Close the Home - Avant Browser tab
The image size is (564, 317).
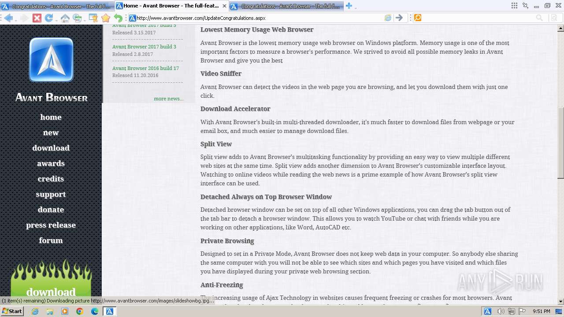point(224,6)
